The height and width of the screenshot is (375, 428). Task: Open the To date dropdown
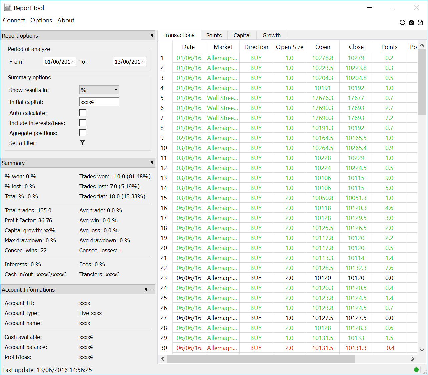pos(143,62)
